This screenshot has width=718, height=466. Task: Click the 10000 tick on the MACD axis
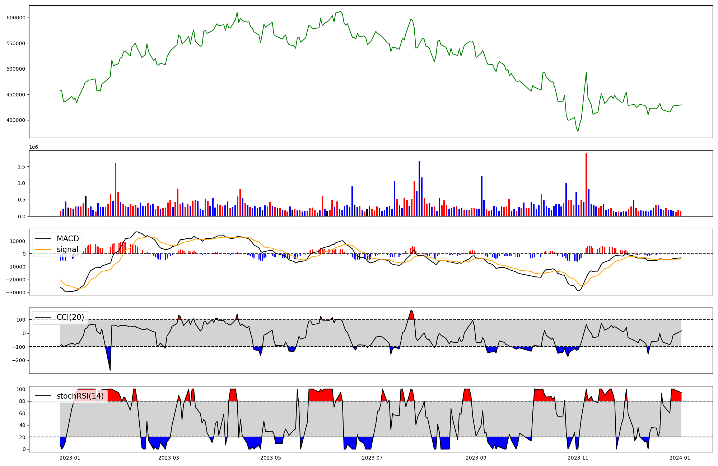point(17,241)
